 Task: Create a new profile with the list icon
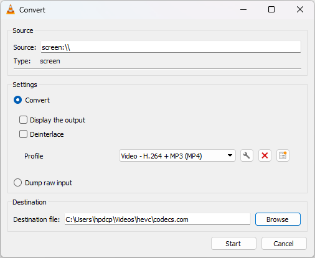283,155
